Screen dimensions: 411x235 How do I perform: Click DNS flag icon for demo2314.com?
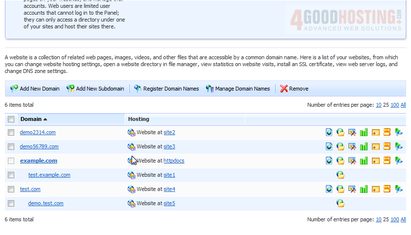[399, 132]
